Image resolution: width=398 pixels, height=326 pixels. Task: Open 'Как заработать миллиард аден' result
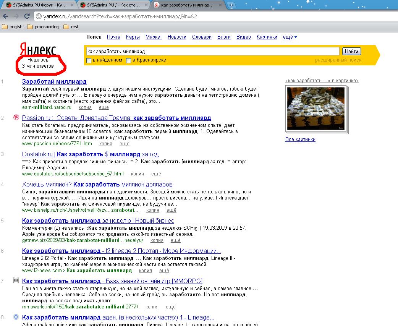(118, 317)
